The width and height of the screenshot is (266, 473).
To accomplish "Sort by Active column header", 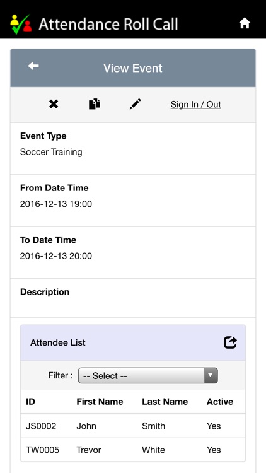I will coord(220,402).
